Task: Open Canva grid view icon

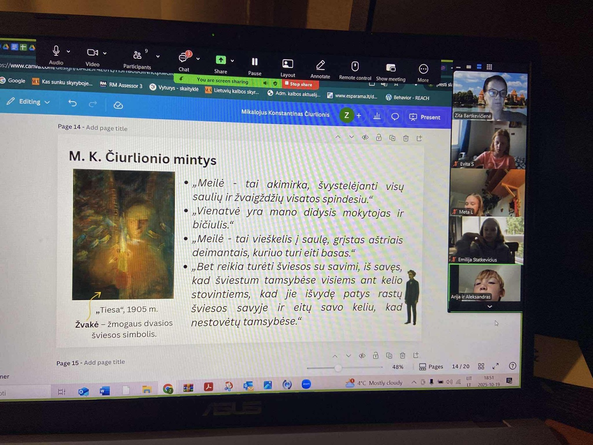Action: pos(481,366)
